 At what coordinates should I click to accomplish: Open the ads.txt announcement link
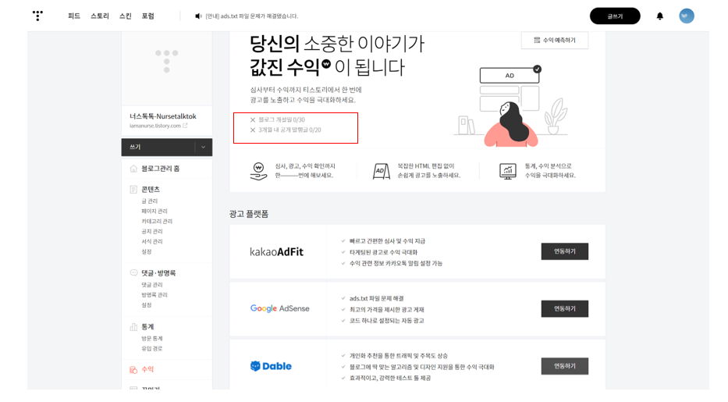[x=252, y=16]
